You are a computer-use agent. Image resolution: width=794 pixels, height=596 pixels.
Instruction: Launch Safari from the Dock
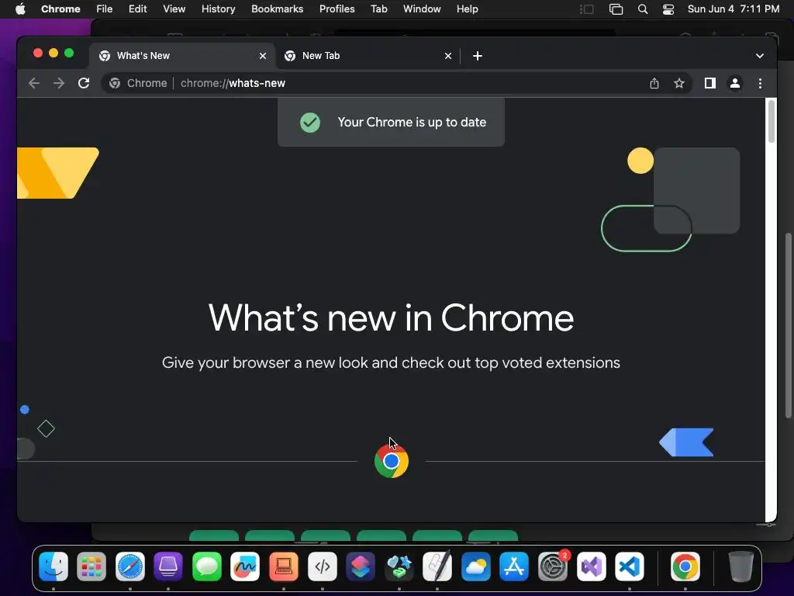(130, 567)
